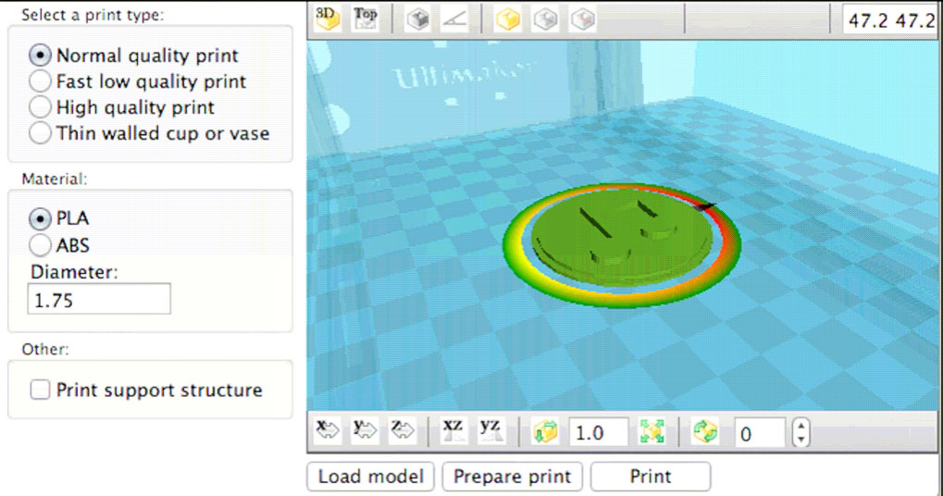Switch to 3D view mode
Screen dimensions: 943x496
pos(327,18)
